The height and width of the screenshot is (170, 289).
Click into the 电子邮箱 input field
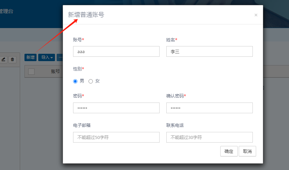116,137
